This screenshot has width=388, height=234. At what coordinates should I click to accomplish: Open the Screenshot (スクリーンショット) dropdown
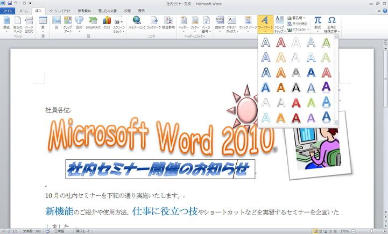119,24
